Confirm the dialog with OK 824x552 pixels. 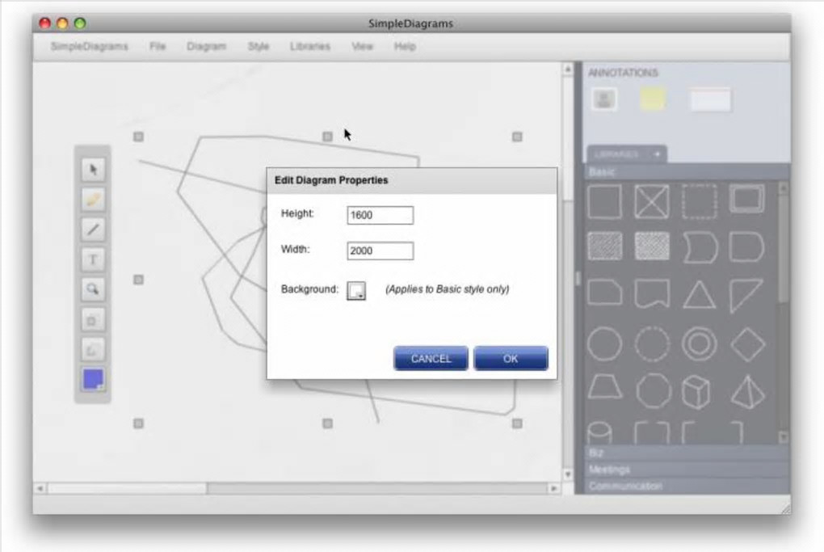[x=511, y=359]
